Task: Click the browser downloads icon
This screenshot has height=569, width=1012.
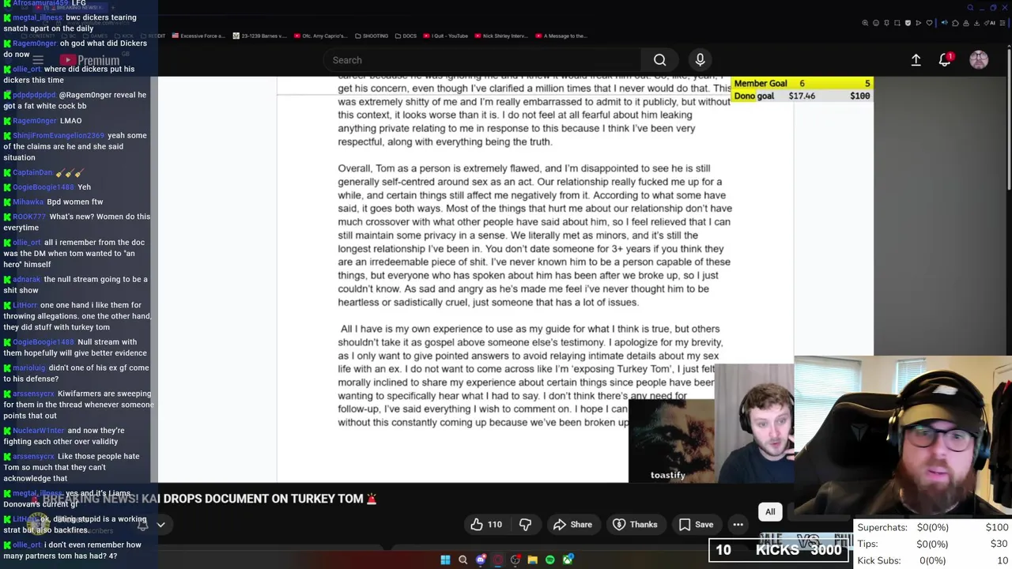Action: [976, 23]
